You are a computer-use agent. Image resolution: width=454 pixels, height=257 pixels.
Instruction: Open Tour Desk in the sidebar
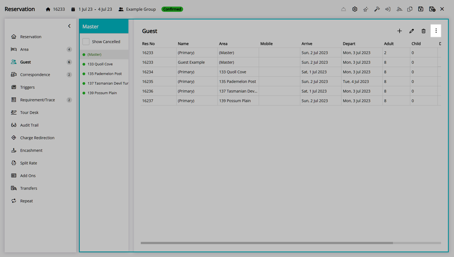point(29,113)
